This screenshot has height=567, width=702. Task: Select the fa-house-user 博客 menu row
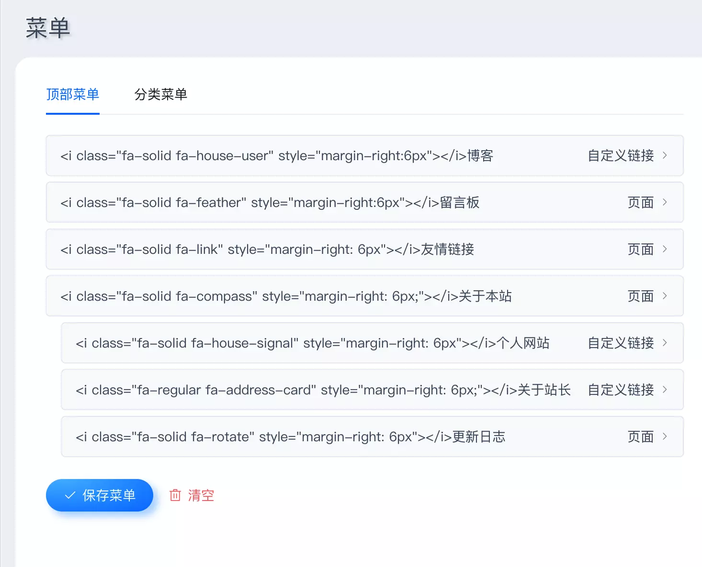(277, 156)
